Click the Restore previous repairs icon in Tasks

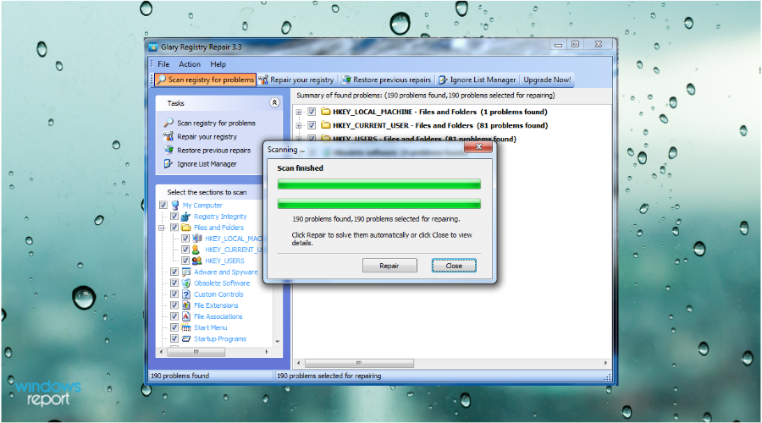coord(168,150)
